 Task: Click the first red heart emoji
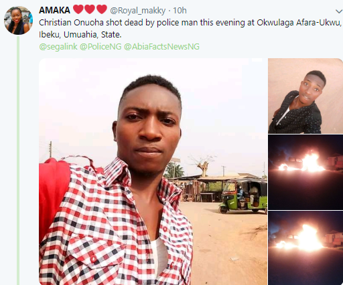click(x=78, y=9)
